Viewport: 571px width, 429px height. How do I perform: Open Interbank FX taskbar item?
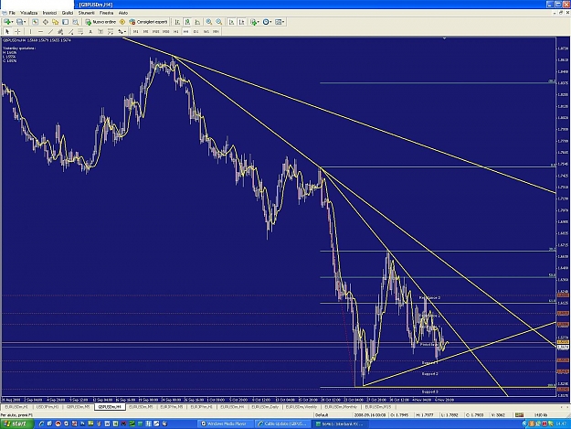[x=341, y=424]
